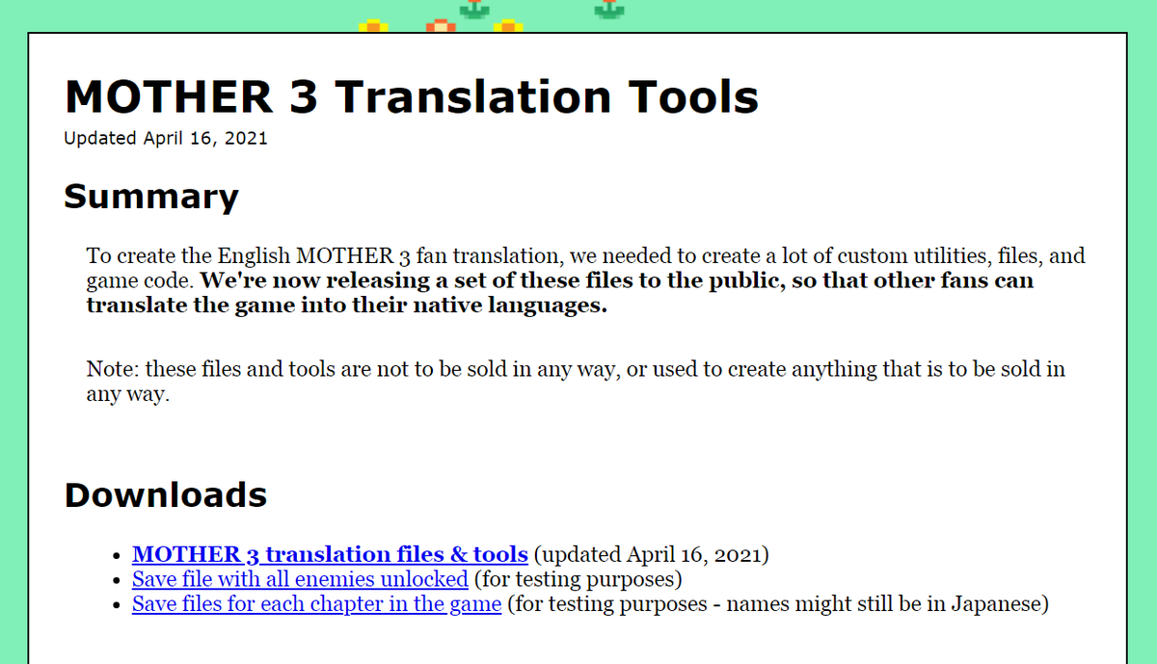Click the bold 'We're now releasing a set' sentence
The height and width of the screenshot is (664, 1157).
(x=560, y=294)
